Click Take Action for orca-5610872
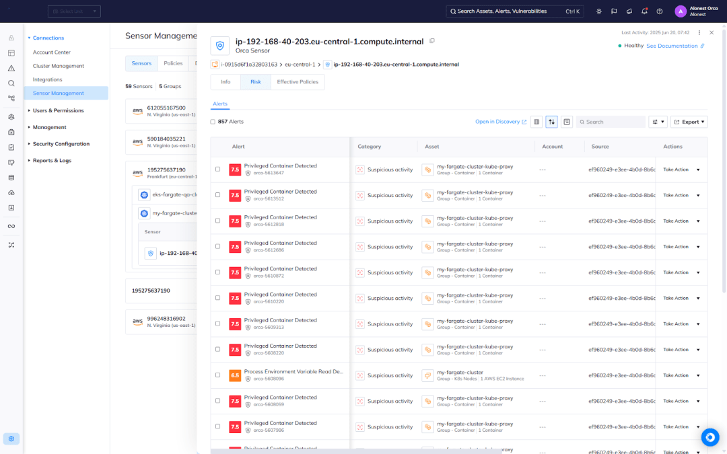727x454 pixels. click(676, 272)
